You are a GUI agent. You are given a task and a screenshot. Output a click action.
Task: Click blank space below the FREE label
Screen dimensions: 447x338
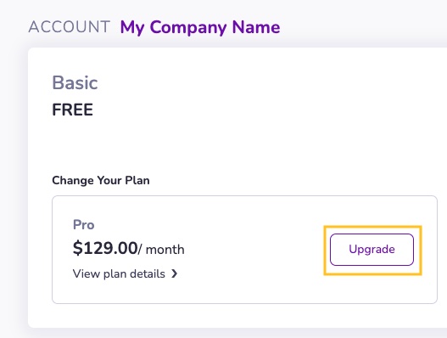point(171,143)
